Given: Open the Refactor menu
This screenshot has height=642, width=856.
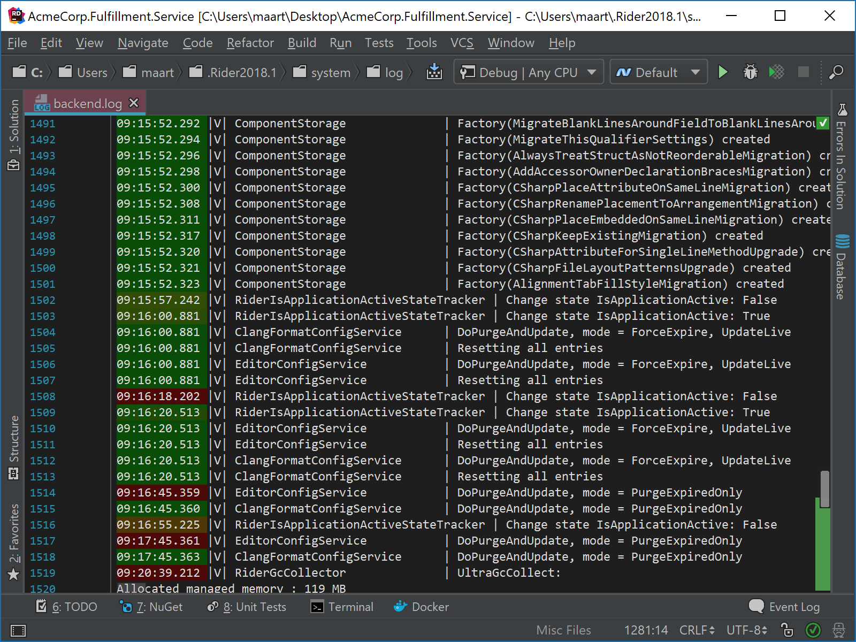Looking at the screenshot, I should [249, 43].
